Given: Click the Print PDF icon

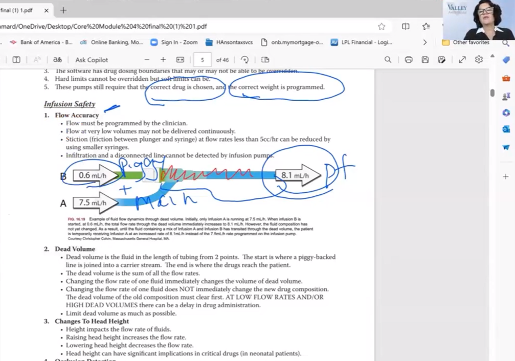Looking at the screenshot, I should [x=409, y=60].
